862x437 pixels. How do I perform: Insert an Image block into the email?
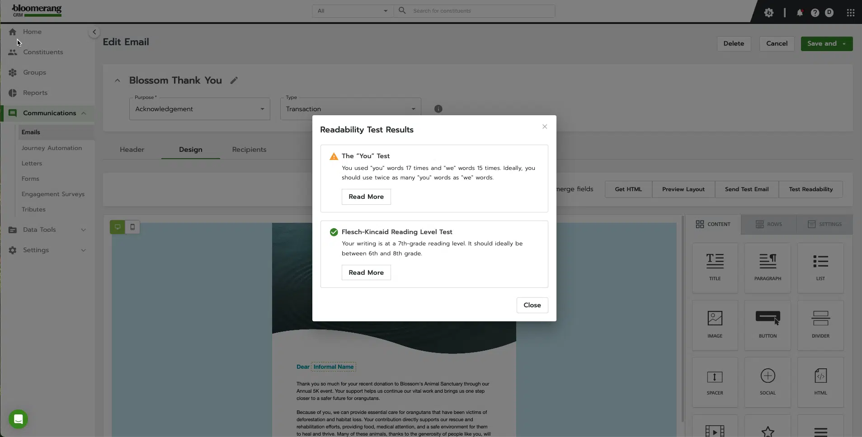[x=715, y=324]
